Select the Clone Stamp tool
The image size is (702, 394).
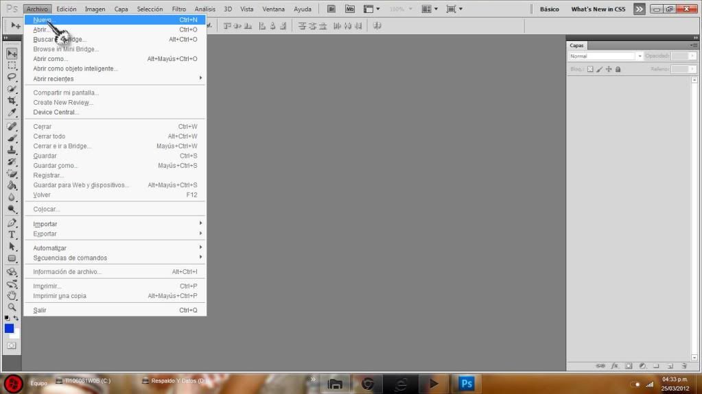tap(12, 150)
